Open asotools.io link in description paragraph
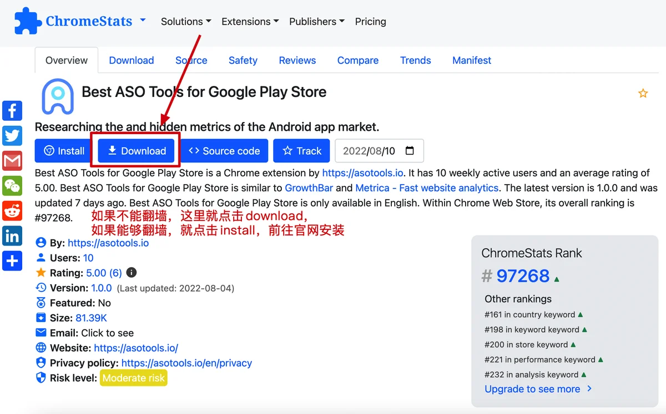Screen dimensions: 666x414 (363, 173)
